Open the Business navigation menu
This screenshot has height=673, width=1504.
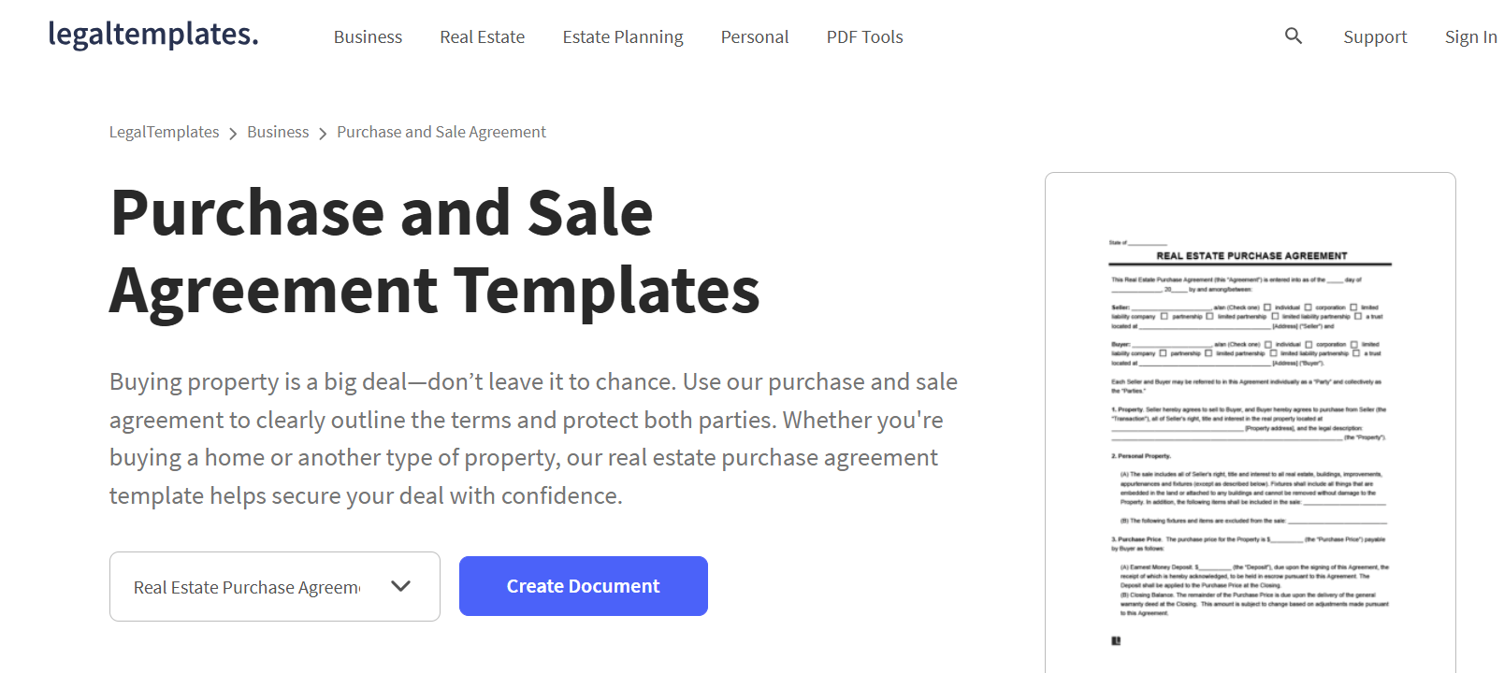pyautogui.click(x=368, y=36)
